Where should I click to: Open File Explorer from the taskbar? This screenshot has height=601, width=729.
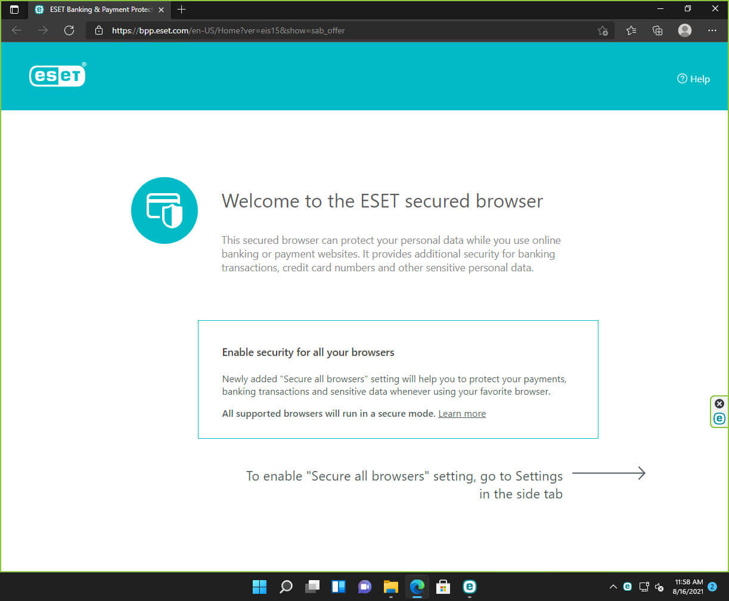[x=390, y=587]
